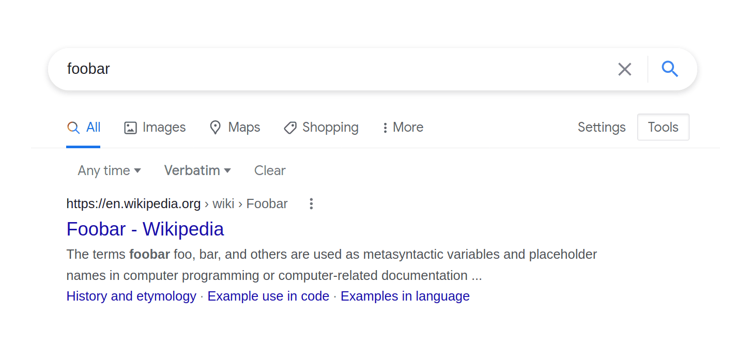Open the Verbatim dropdown

pos(197,170)
